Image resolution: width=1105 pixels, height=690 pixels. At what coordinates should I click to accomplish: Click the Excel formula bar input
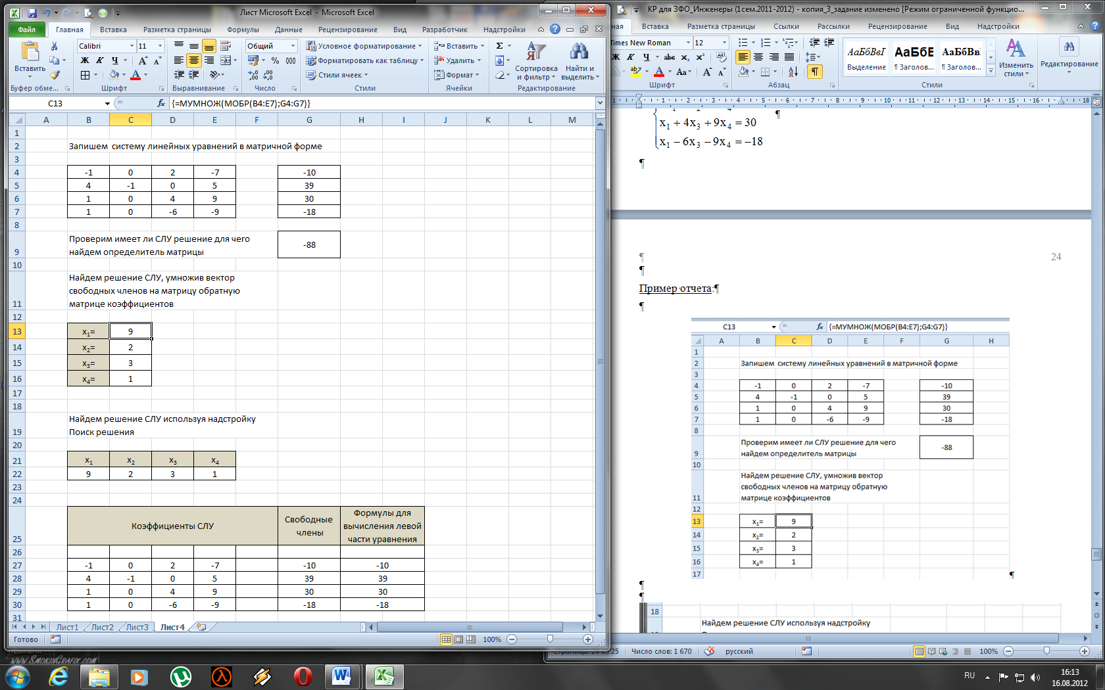[381, 104]
